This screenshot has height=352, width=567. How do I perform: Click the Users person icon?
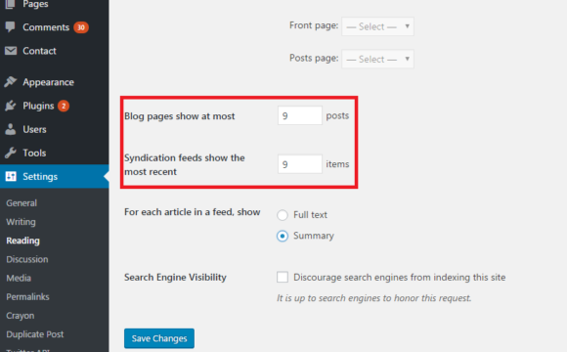coord(11,129)
